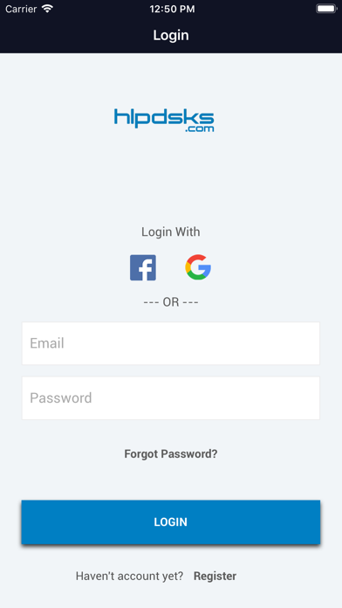Click the .com text under the logo
The height and width of the screenshot is (608, 342).
[x=200, y=128]
